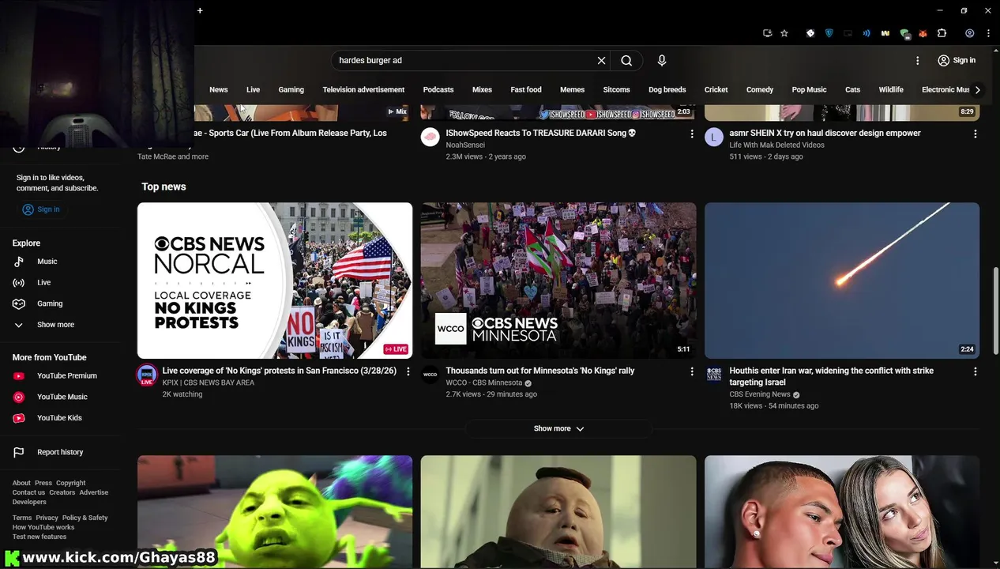Select the Fast food filter chip

[x=526, y=89]
